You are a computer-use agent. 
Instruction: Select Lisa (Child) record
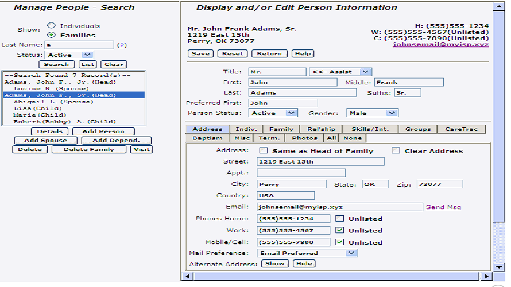tap(74, 108)
